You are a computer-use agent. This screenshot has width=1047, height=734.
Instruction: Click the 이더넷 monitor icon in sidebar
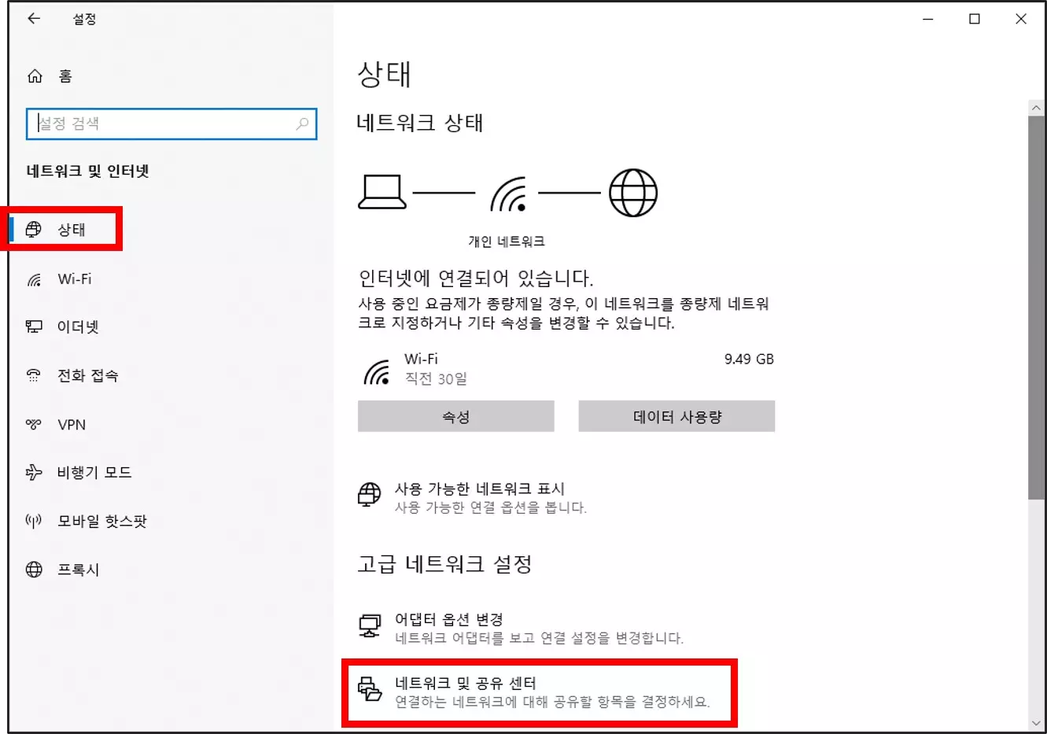[x=34, y=326]
